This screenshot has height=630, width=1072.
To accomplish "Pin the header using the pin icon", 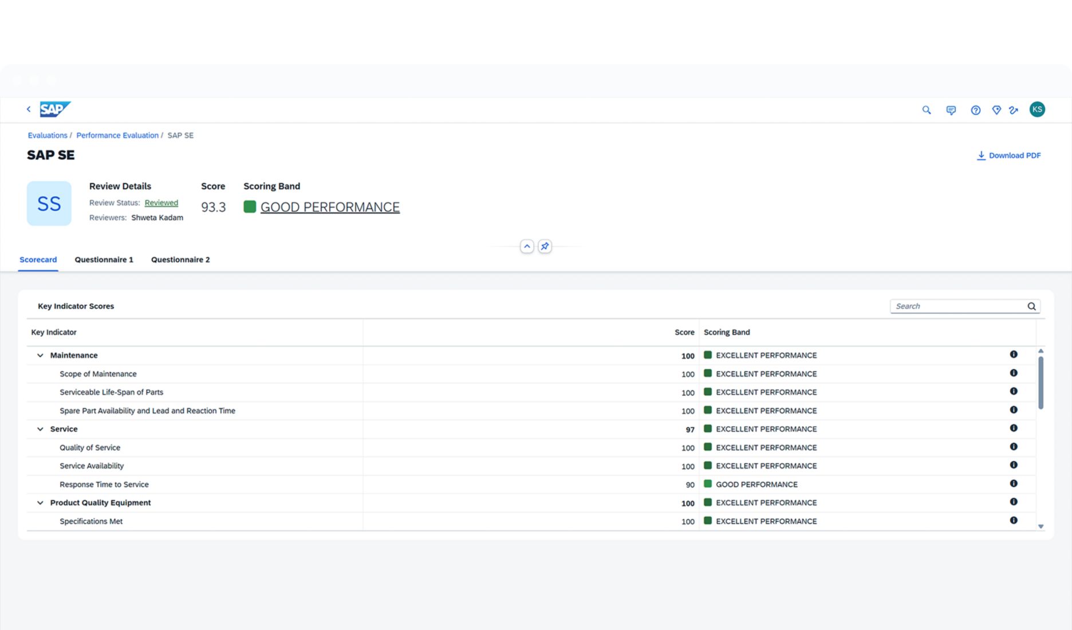I will (545, 246).
